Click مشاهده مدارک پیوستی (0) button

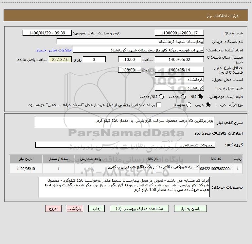click(139, 209)
